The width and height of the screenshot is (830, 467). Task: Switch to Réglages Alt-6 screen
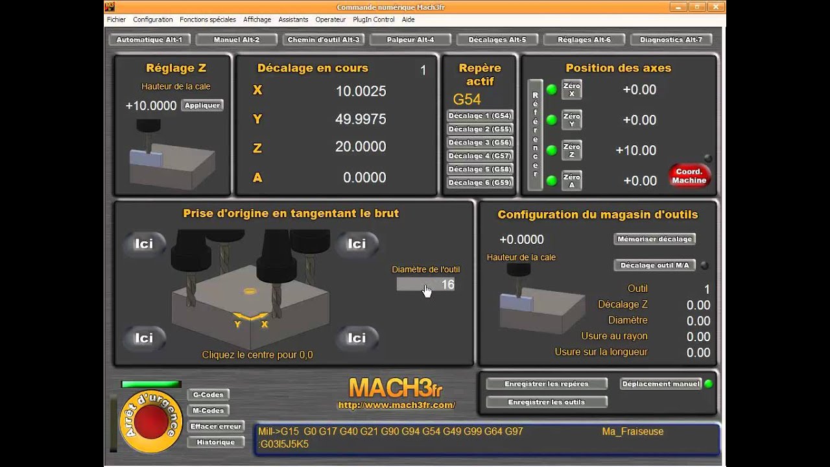(584, 40)
